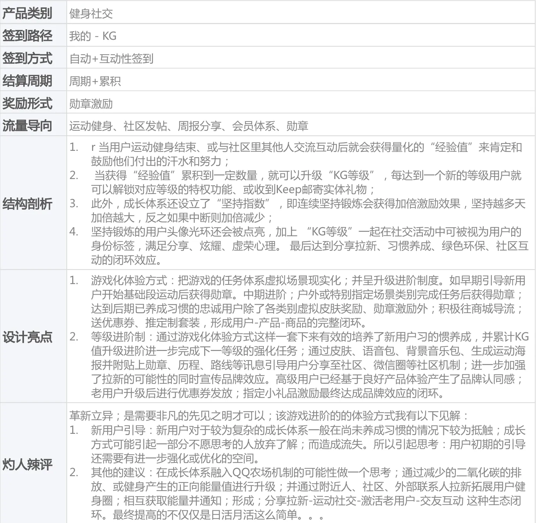
Task: Click the line starting 了拉新的可能性
Action: tap(307, 379)
